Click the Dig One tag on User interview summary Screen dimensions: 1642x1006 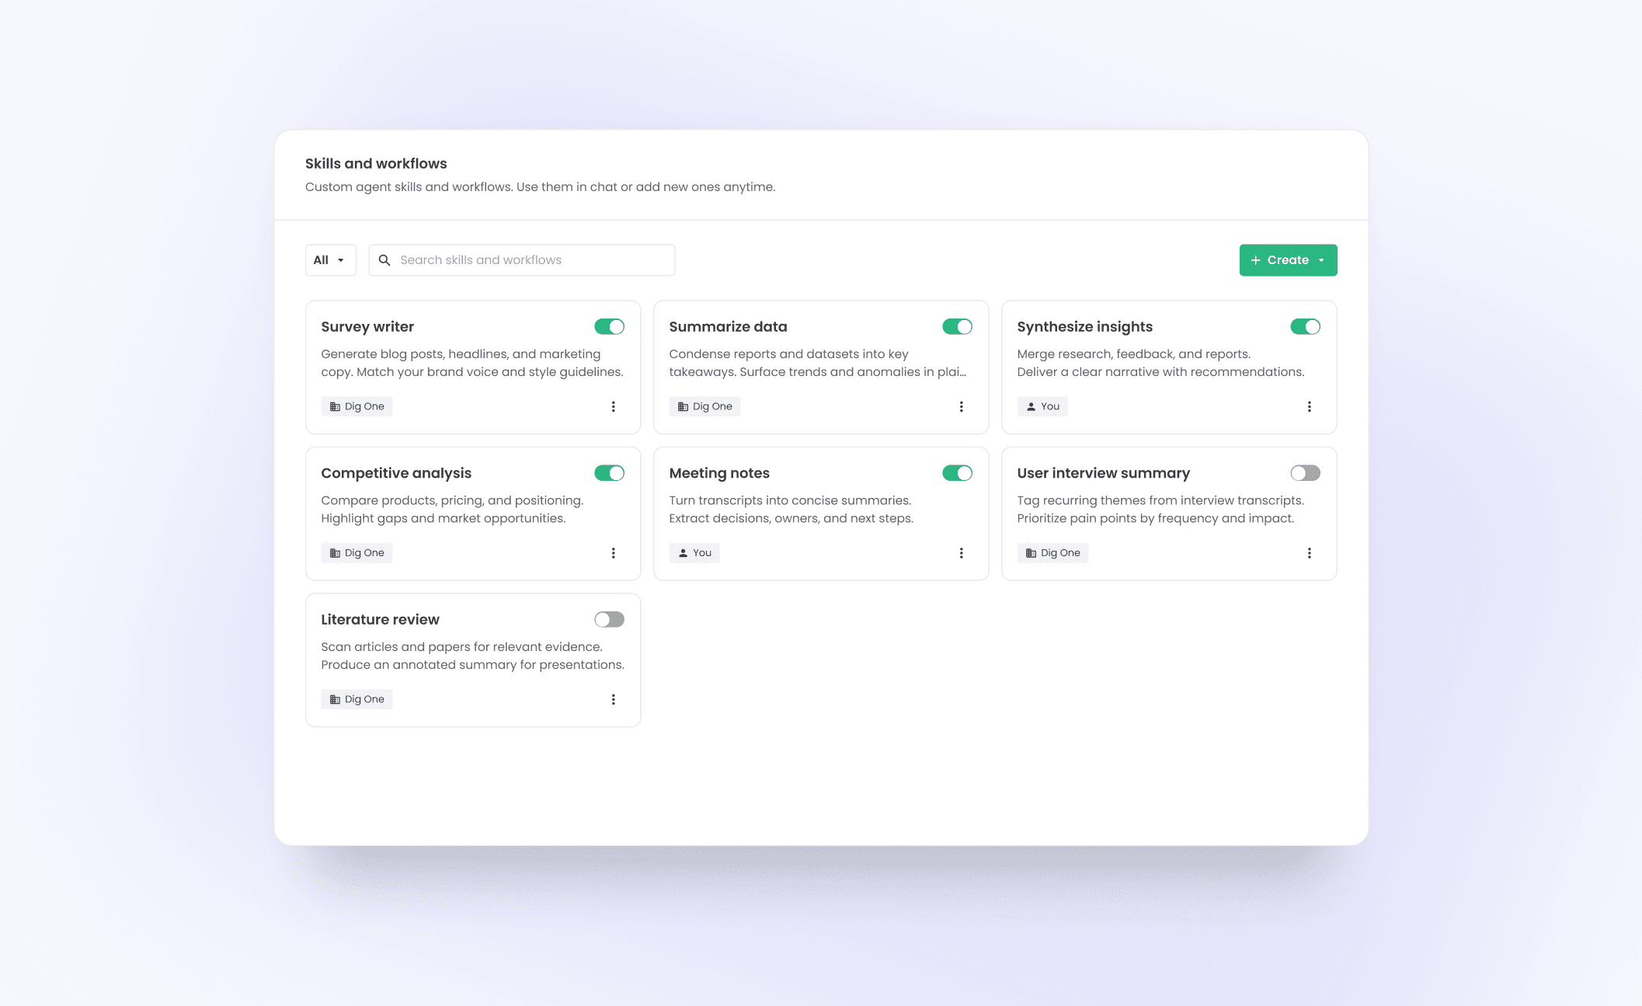(1052, 553)
